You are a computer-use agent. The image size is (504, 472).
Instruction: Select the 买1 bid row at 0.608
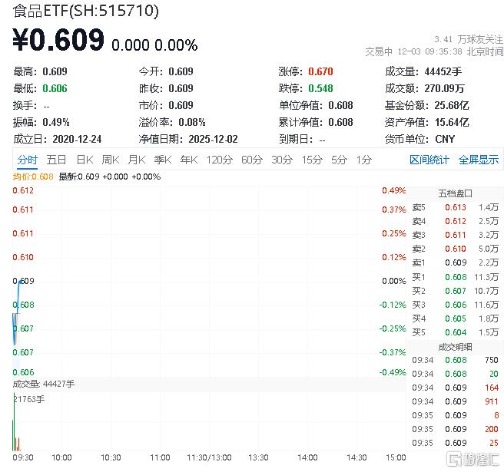pyautogui.click(x=455, y=277)
